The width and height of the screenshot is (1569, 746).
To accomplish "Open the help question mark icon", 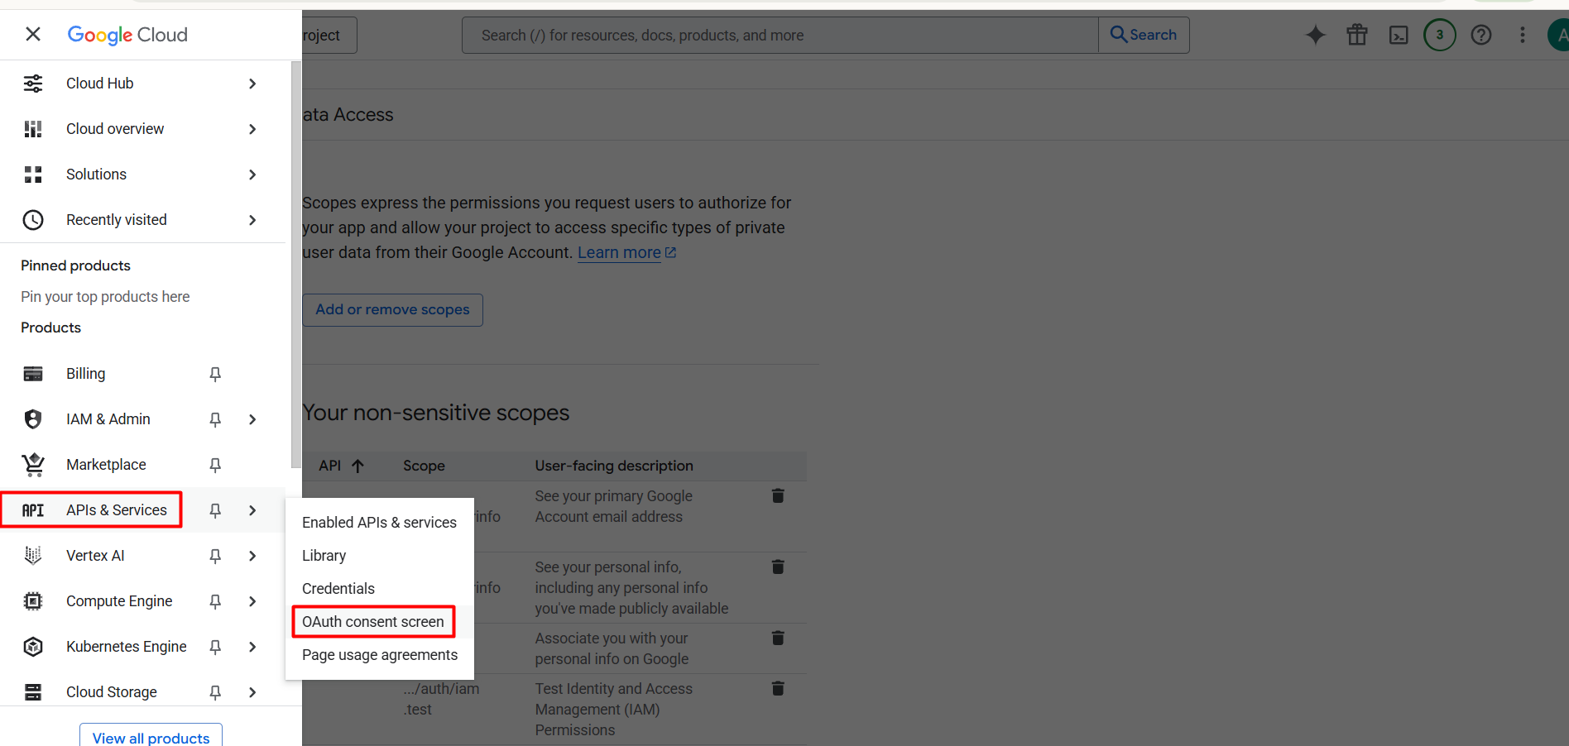I will (1481, 35).
